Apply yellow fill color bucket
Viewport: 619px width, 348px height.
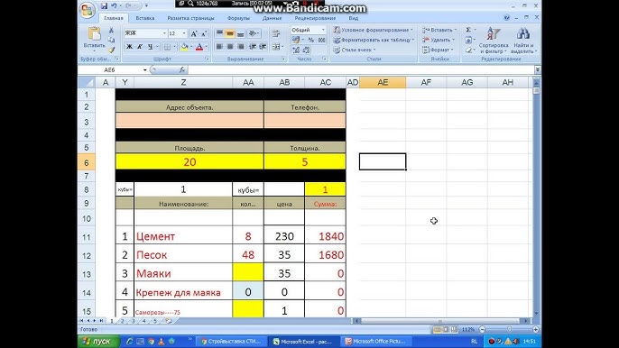click(x=184, y=47)
